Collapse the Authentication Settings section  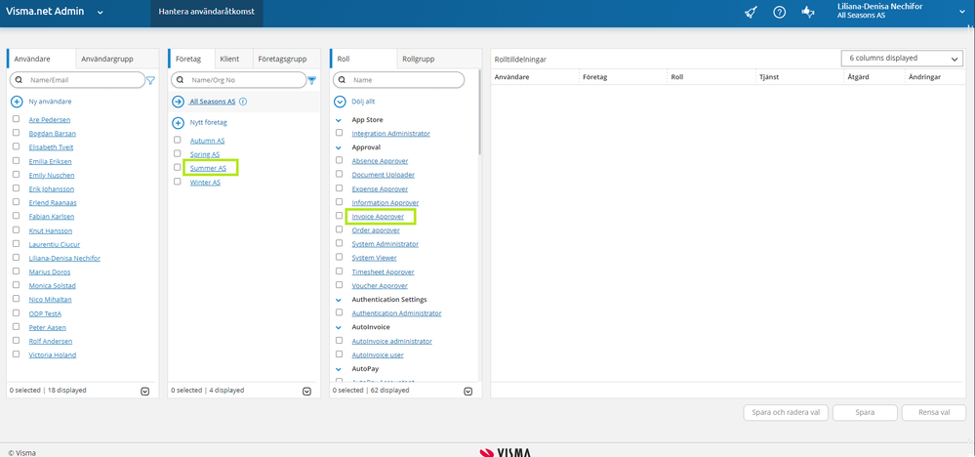coord(339,300)
